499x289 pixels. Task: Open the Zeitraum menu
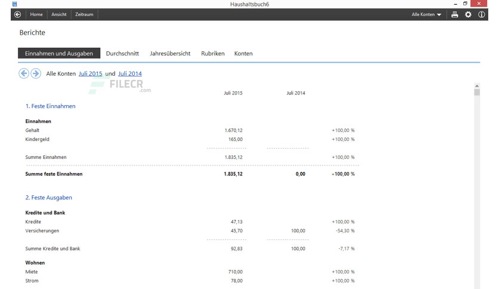coord(84,14)
